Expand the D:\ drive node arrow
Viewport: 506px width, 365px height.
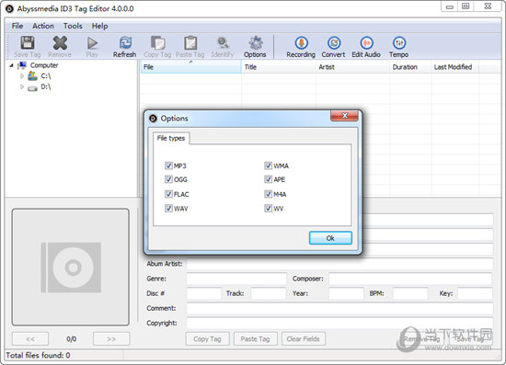click(x=22, y=86)
